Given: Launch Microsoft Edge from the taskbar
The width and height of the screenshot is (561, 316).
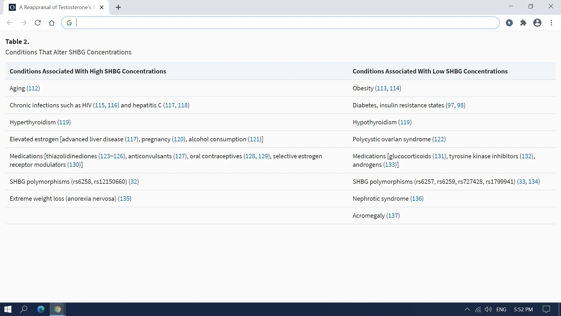Looking at the screenshot, I should pyautogui.click(x=41, y=309).
